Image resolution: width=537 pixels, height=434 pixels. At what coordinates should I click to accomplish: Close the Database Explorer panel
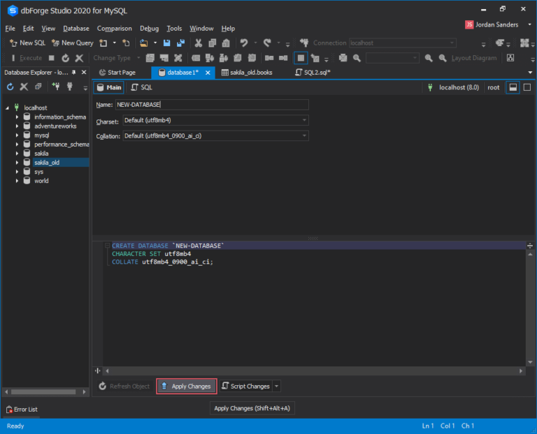coord(84,72)
